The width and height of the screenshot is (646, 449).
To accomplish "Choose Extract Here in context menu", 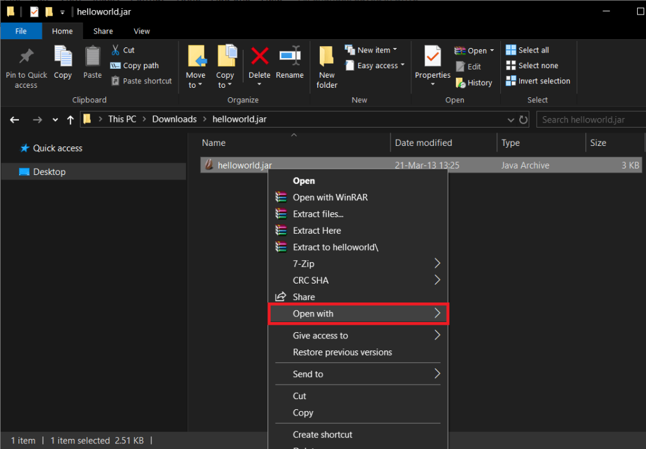I will click(358, 230).
